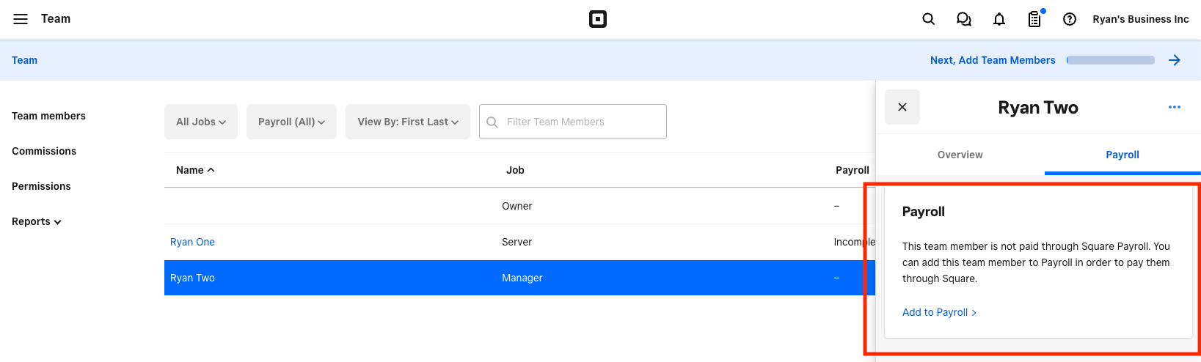Click the search icon in the filter field

(492, 122)
